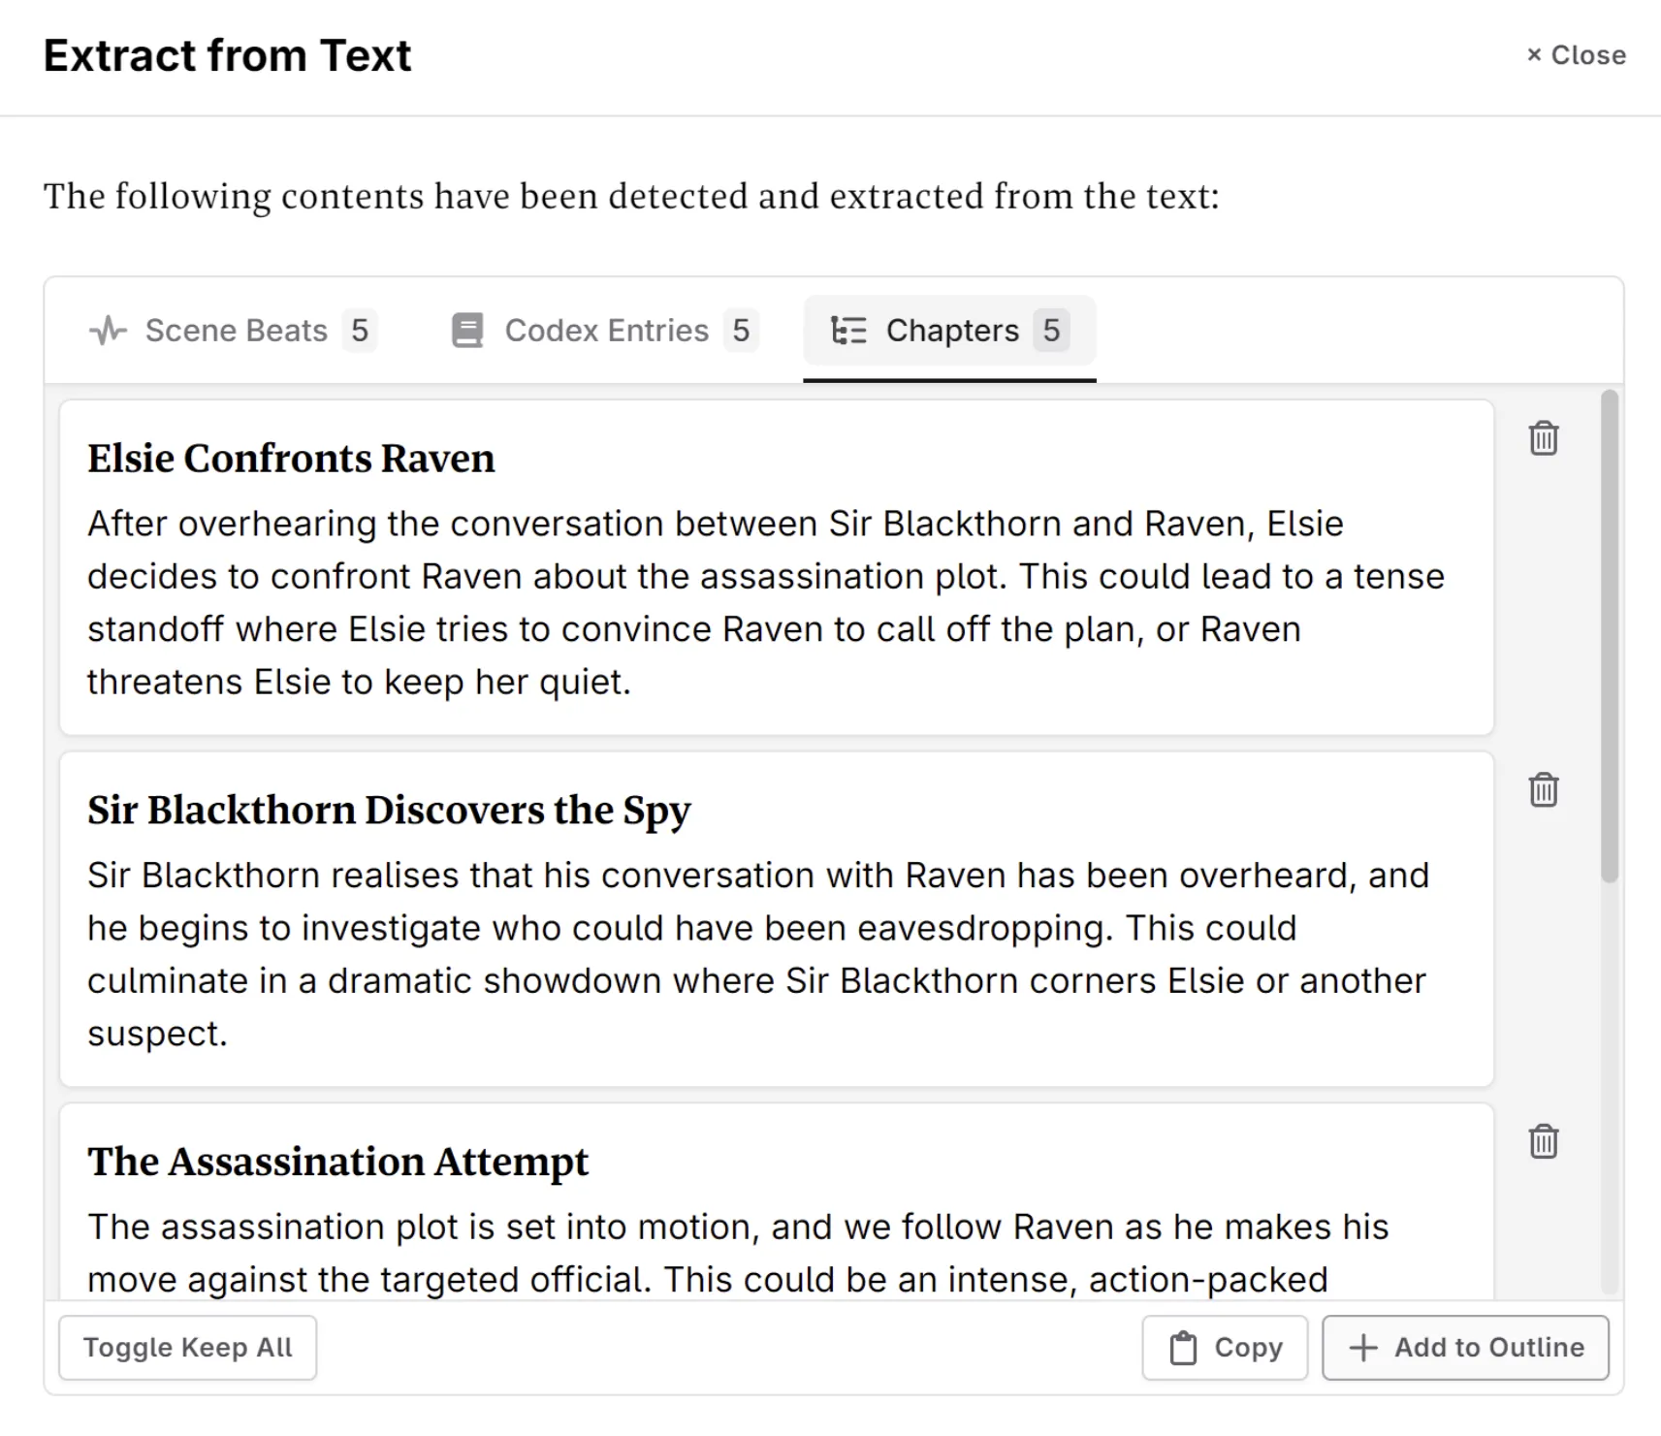Click the pulse icon beside Scene Beats
This screenshot has height=1436, width=1661.
click(108, 331)
